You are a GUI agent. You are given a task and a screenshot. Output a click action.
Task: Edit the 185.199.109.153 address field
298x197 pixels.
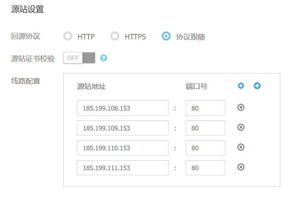[x=123, y=128]
